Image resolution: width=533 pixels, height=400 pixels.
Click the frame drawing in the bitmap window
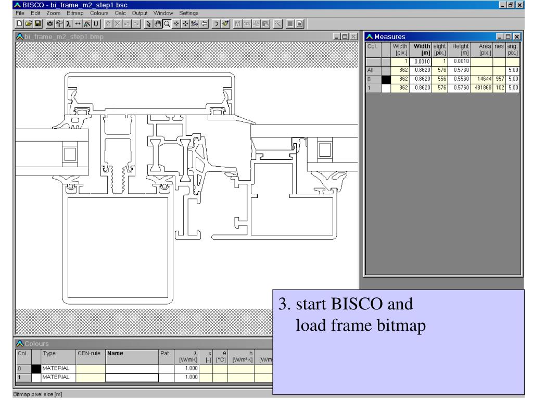[x=186, y=187]
